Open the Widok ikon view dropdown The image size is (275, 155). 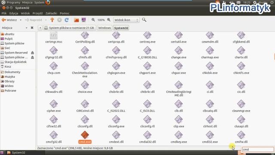pos(126,20)
